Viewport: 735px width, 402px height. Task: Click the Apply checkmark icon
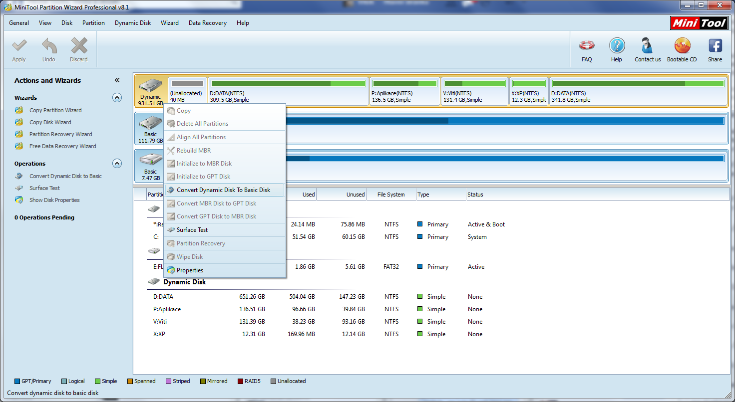coord(19,46)
